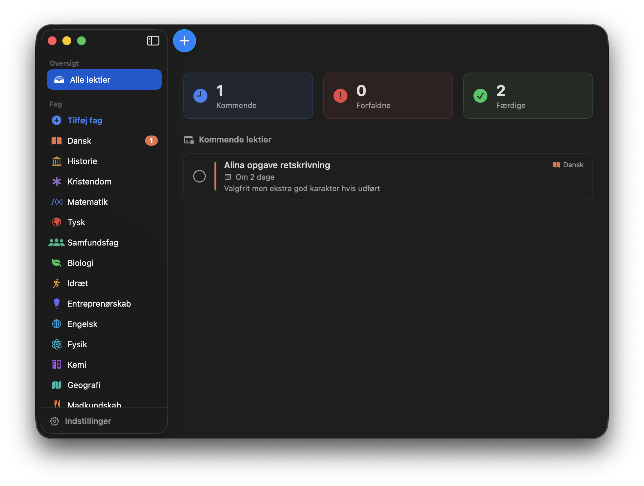Select the Entreprenørskab lightbulb icon
Screen dimensions: 644x486
point(57,303)
